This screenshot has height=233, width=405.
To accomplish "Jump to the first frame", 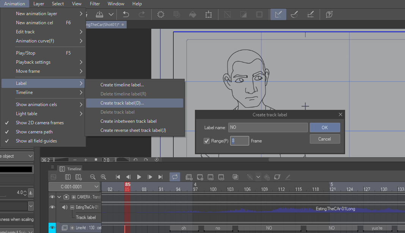I will point(118,177).
